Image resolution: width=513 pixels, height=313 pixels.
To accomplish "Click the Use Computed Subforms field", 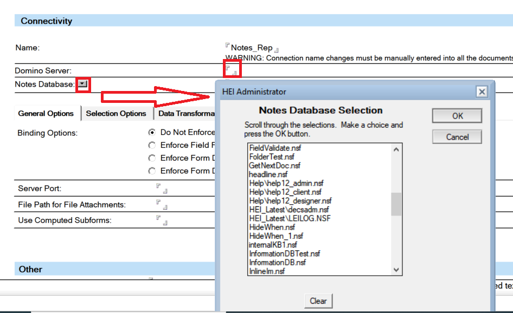I will tap(162, 220).
